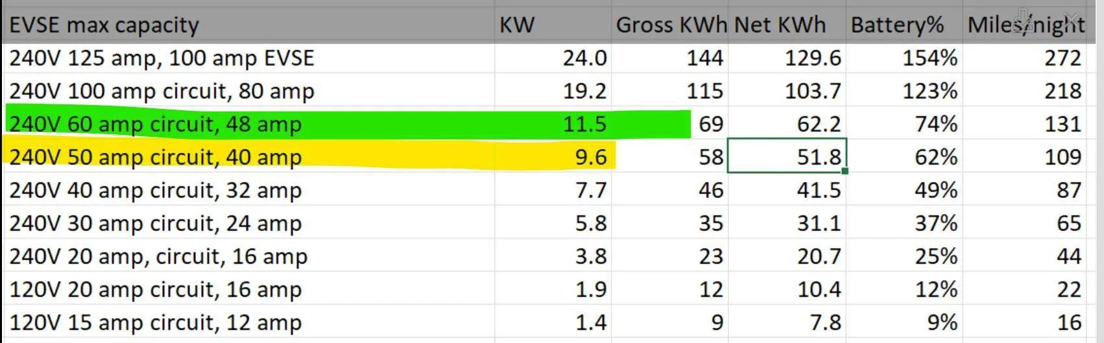
Task: Select the Gross KWh value 46
Action: [711, 191]
